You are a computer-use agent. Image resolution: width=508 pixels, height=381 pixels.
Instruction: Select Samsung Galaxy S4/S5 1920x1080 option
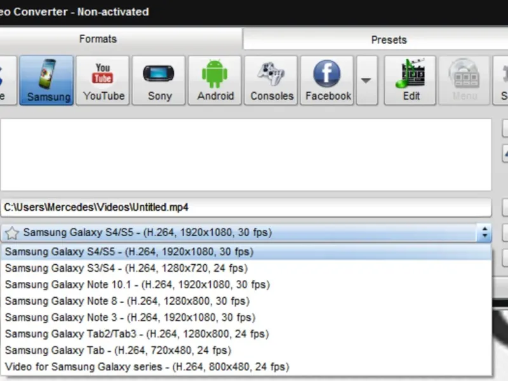tap(246, 251)
